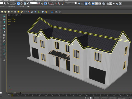The image size is (132, 99).
Task: Switch to the Populate ribbon tab
Action: point(22,7)
